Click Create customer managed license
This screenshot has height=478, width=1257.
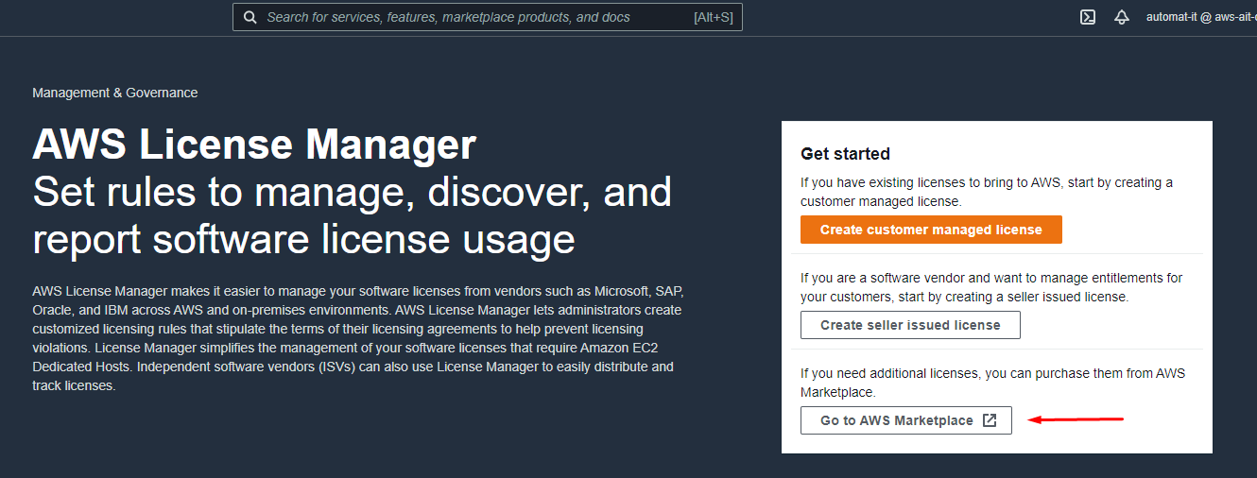click(931, 230)
